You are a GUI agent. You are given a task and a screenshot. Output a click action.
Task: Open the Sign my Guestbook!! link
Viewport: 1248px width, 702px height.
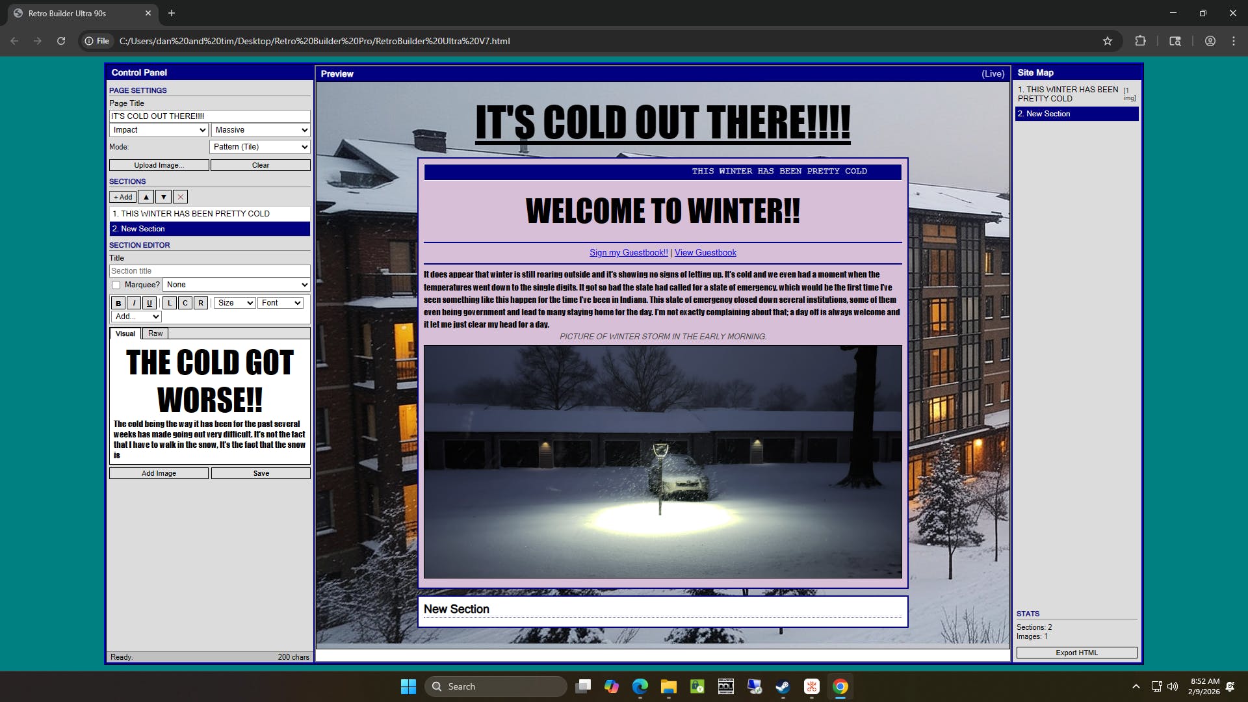tap(629, 253)
